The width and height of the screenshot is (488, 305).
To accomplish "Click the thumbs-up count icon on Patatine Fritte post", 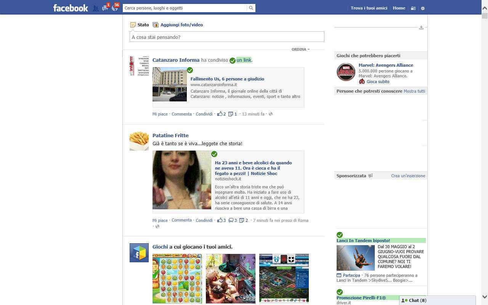I will (x=220, y=220).
